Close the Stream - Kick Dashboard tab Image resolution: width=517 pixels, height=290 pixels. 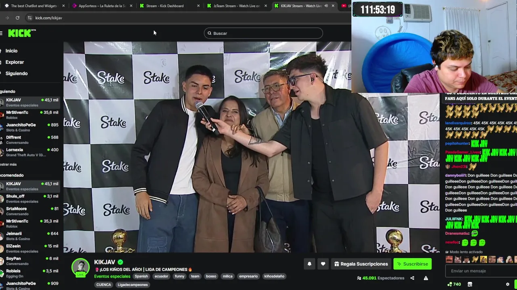click(x=198, y=6)
